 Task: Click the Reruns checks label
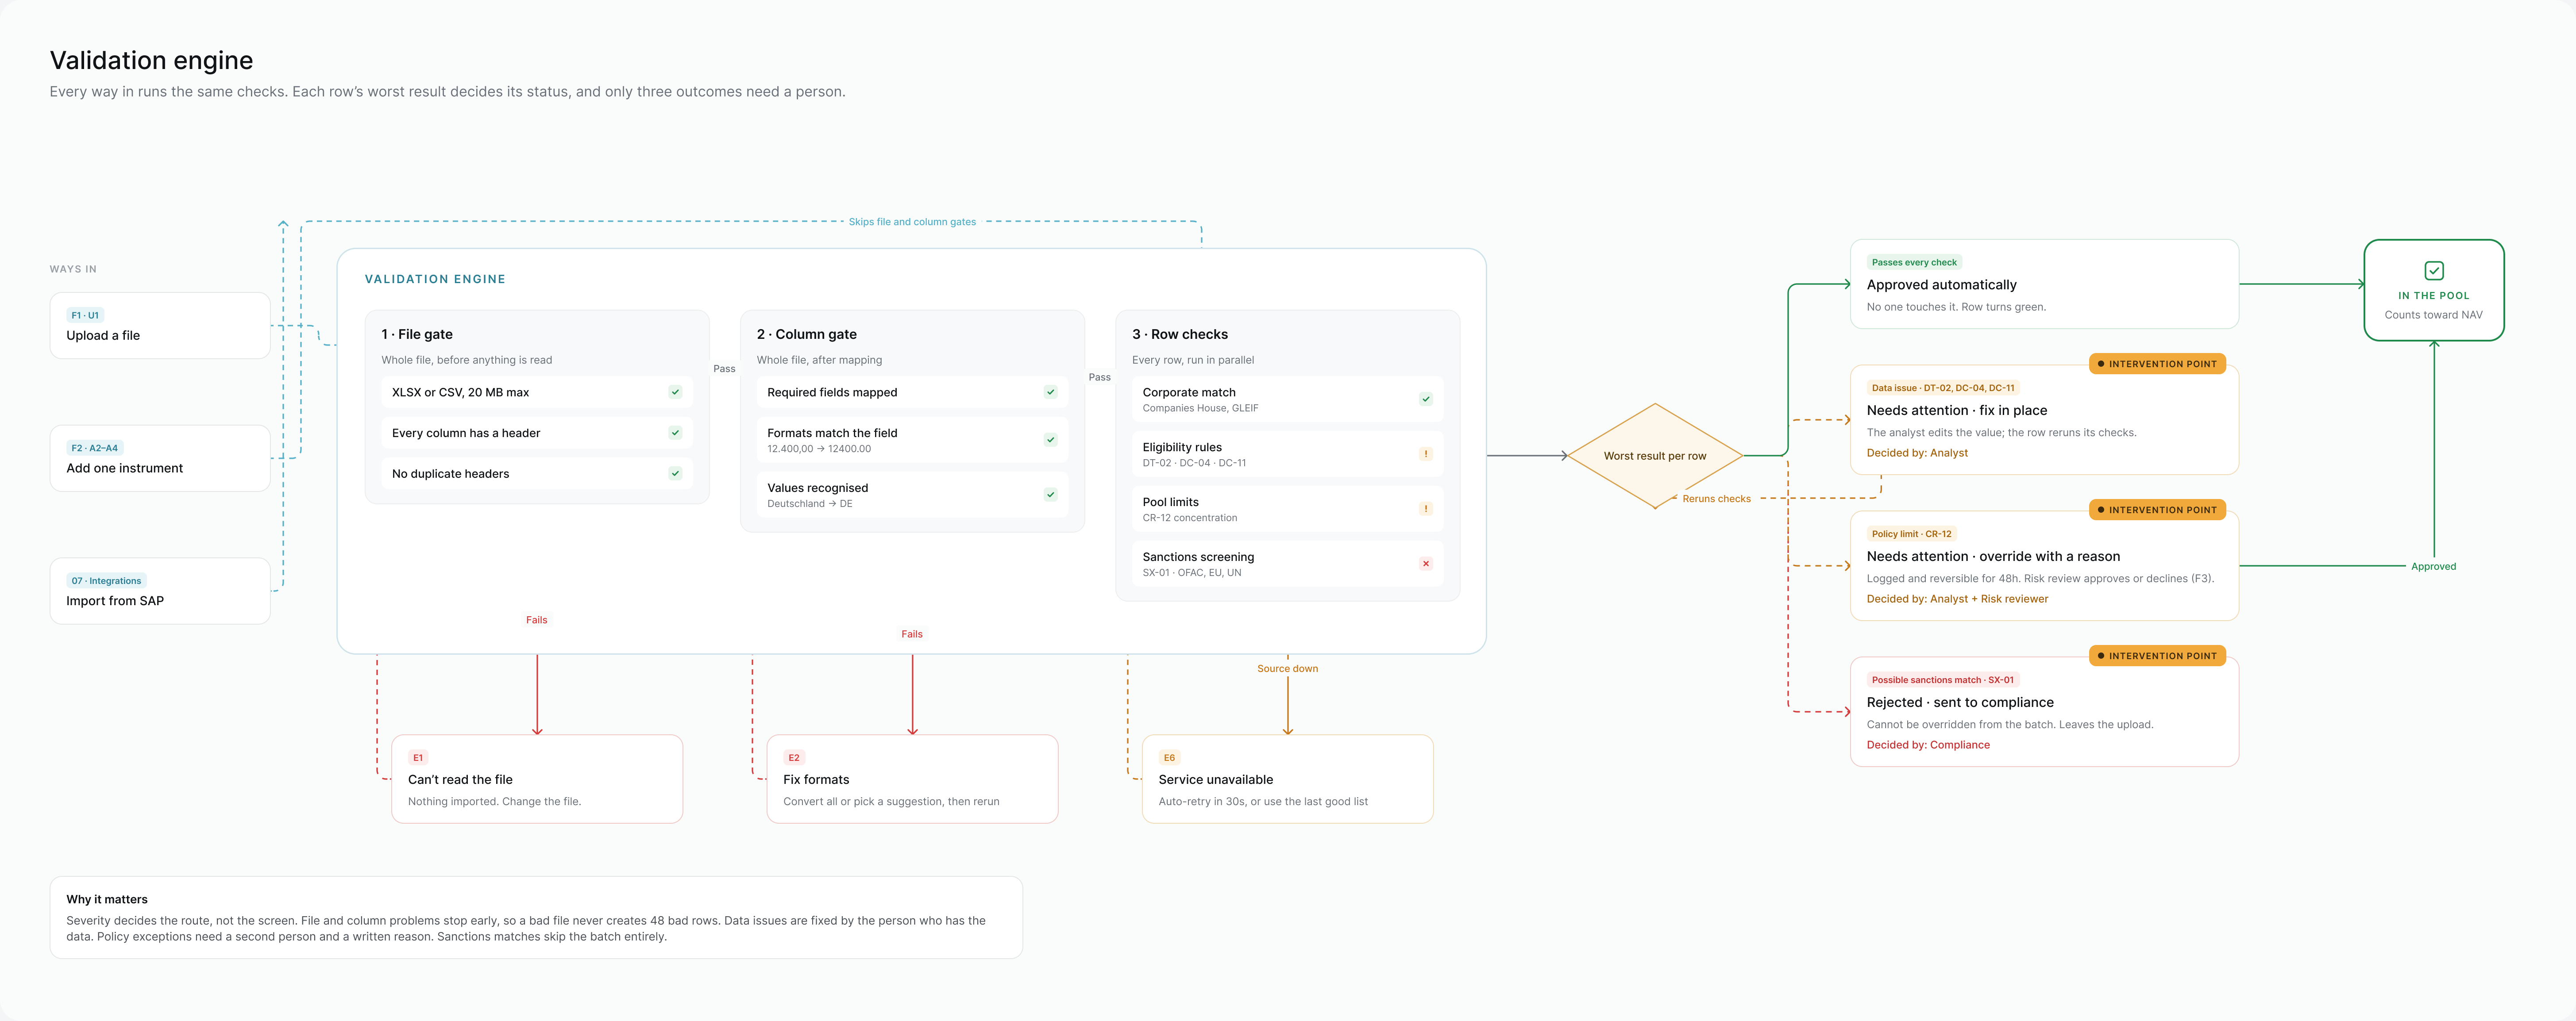[x=1716, y=499]
